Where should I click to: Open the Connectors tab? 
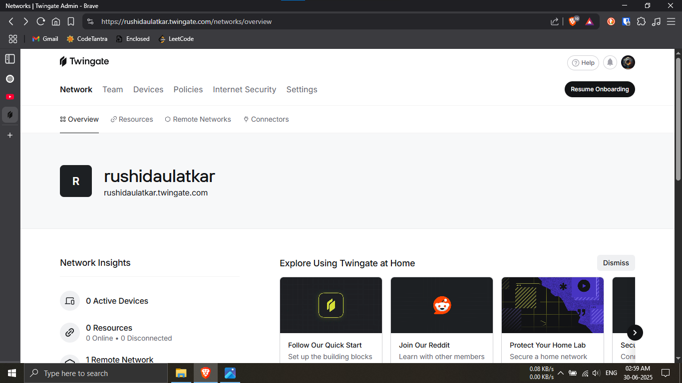[266, 119]
